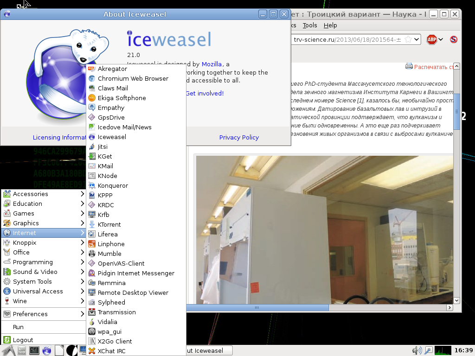Open KRDC remote desktop client
This screenshot has width=475, height=356.
point(136,205)
